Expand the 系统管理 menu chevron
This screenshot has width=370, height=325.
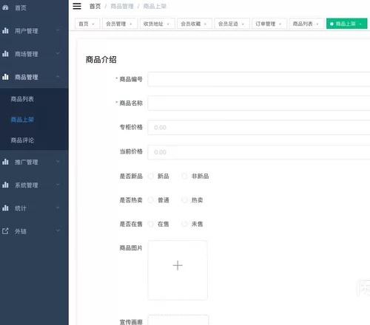pos(58,185)
